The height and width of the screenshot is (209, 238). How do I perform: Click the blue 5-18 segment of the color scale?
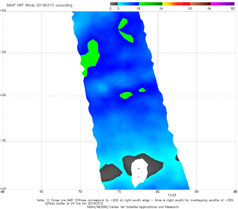click(x=128, y=4)
